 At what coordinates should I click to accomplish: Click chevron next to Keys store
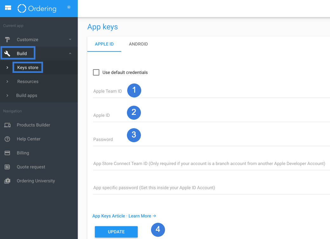[7, 68]
